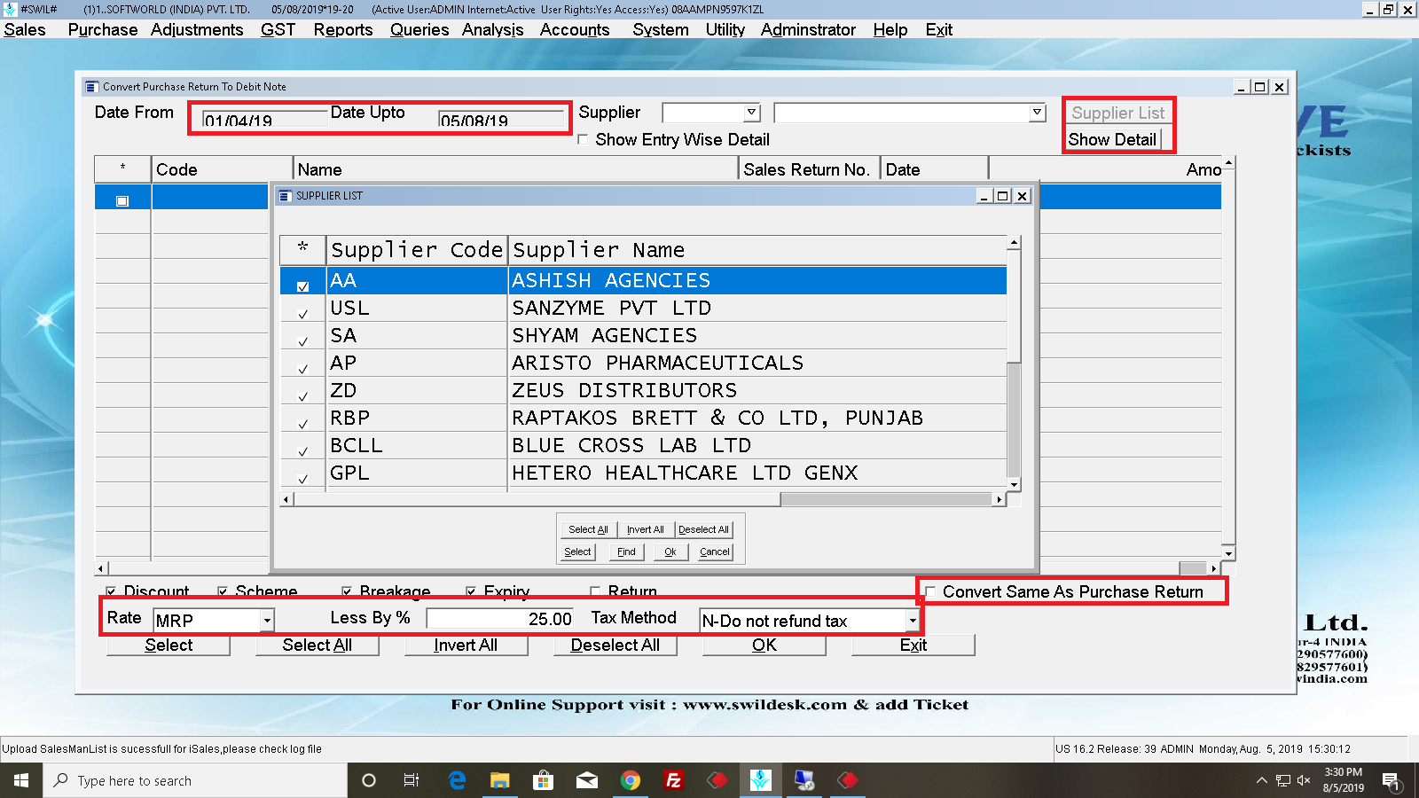Open the rightmost red diamond taskbar app
The image size is (1419, 798).
pyautogui.click(x=848, y=780)
